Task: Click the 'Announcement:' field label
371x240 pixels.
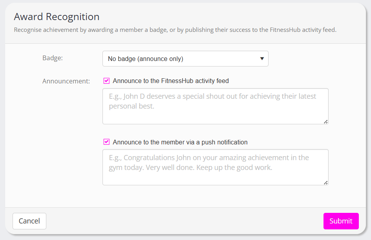Action: (66, 81)
